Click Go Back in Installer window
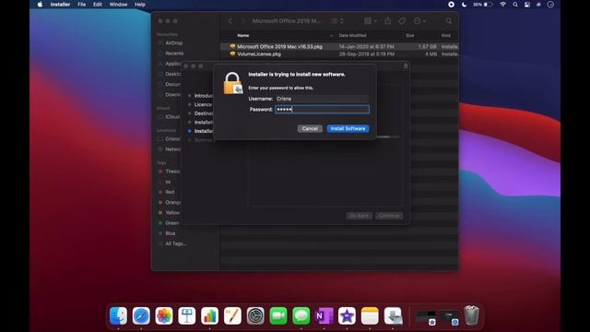 [x=359, y=216]
